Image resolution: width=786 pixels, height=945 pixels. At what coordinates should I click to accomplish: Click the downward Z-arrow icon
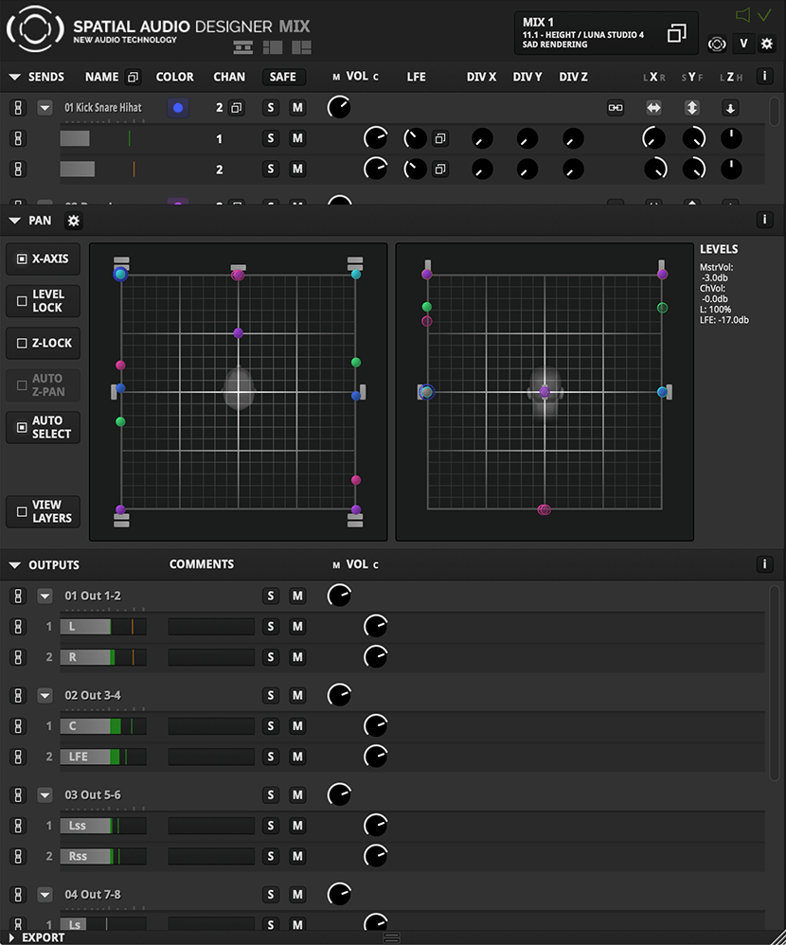(x=730, y=107)
